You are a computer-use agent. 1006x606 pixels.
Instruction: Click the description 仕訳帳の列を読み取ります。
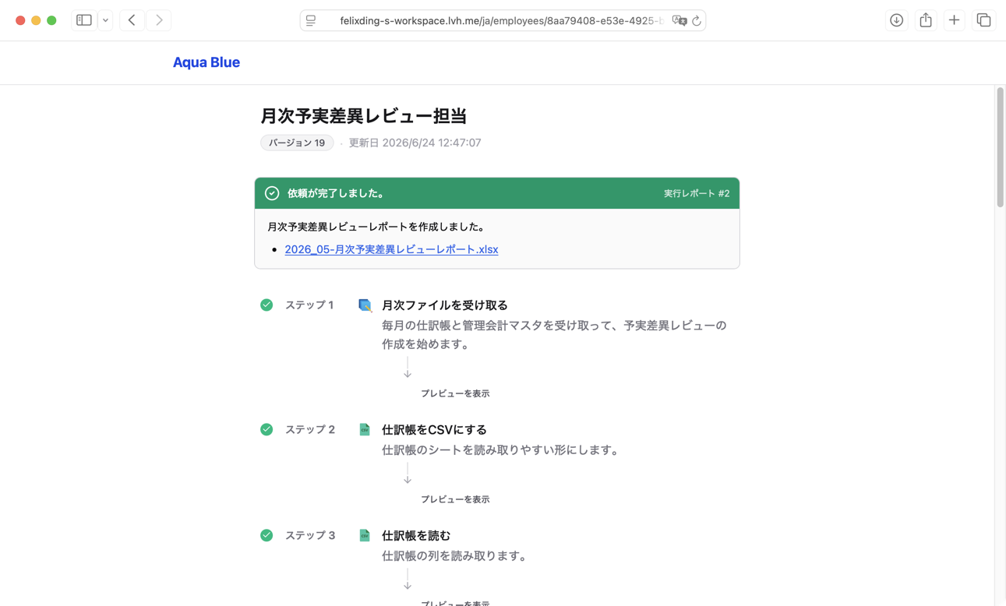tap(455, 556)
